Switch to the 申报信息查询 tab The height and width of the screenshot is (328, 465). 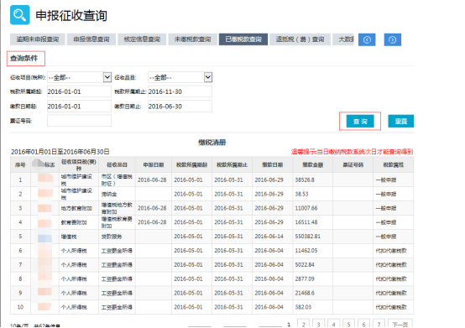click(91, 39)
